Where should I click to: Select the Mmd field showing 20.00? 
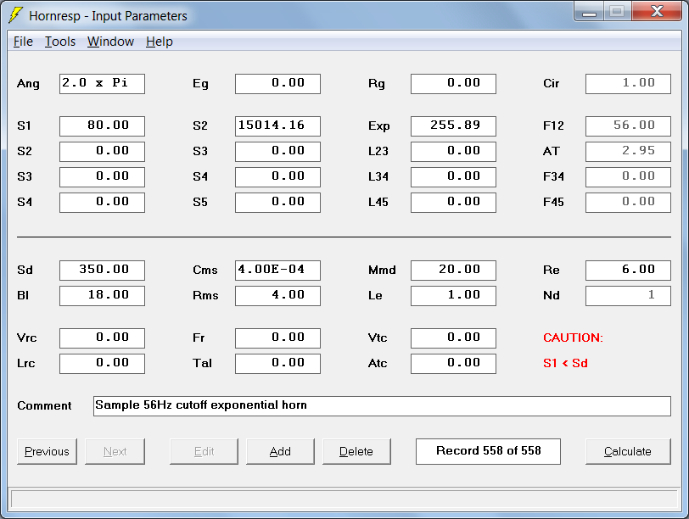(453, 270)
